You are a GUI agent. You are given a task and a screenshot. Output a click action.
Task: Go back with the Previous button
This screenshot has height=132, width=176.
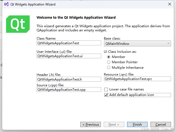click(90, 125)
